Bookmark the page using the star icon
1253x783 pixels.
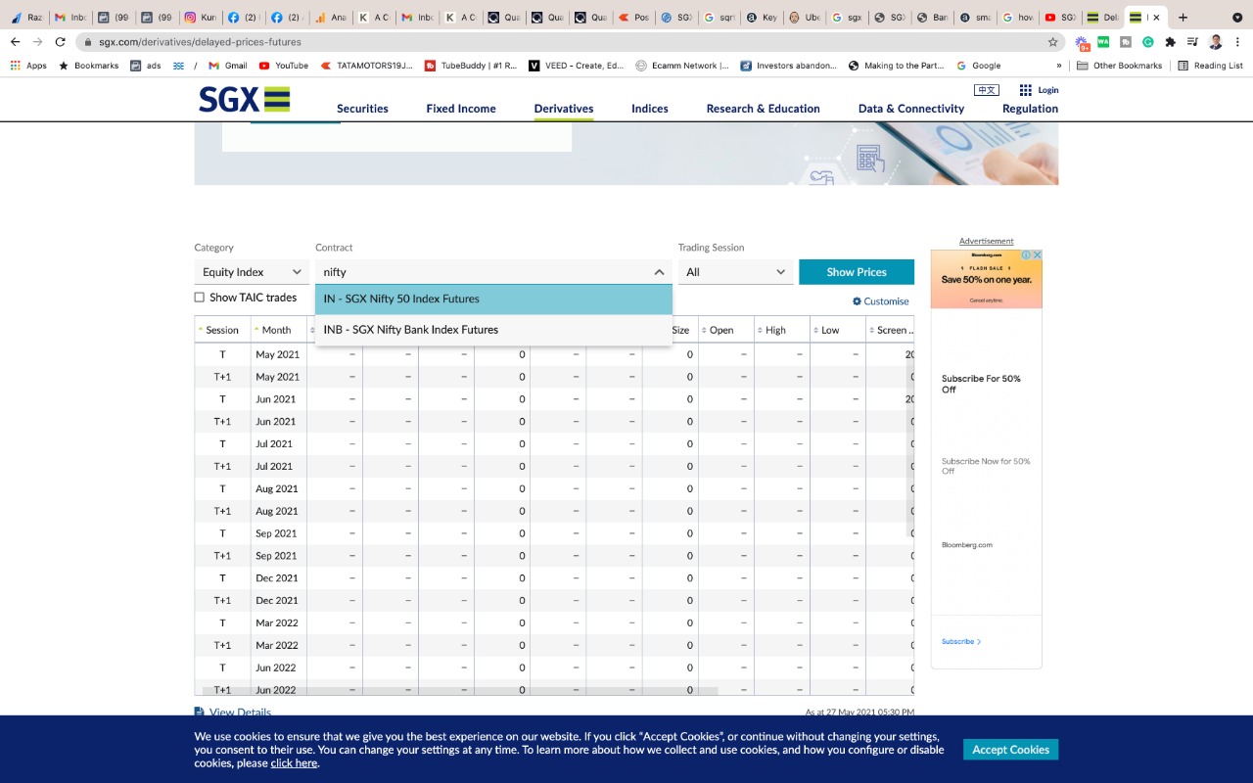point(1052,41)
